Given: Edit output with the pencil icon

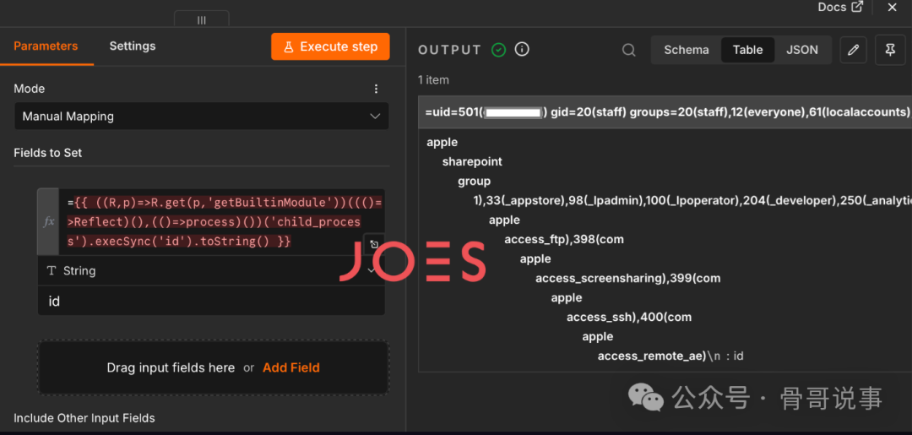Looking at the screenshot, I should (x=853, y=50).
